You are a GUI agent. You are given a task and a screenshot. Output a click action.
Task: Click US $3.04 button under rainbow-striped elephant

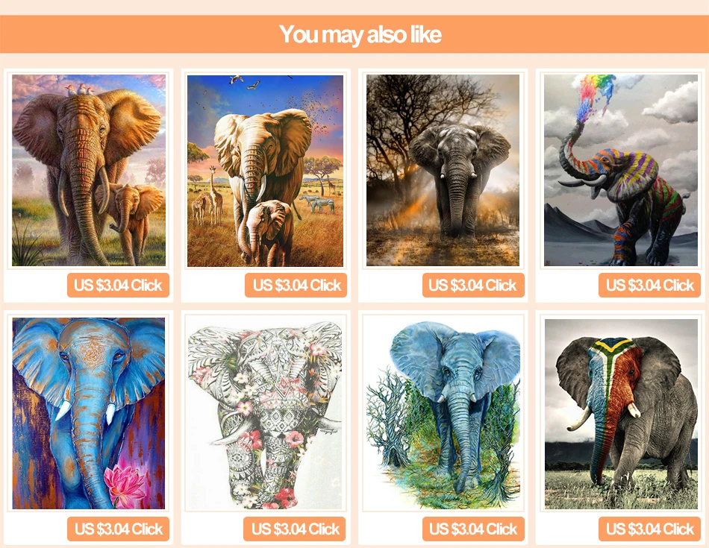[650, 285]
